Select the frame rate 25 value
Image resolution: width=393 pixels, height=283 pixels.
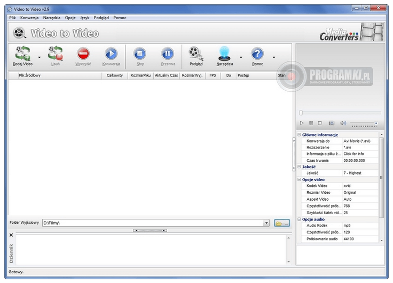[360, 213]
